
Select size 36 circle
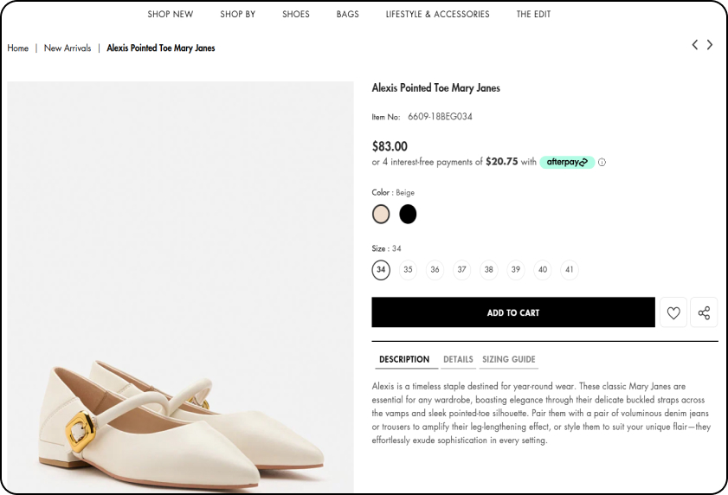(435, 270)
